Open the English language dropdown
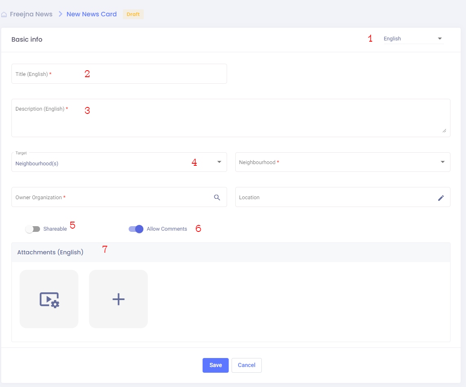This screenshot has width=466, height=387. (413, 39)
